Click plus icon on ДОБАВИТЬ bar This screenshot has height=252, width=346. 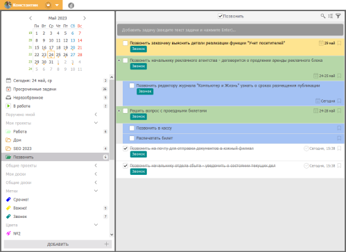[106, 244]
